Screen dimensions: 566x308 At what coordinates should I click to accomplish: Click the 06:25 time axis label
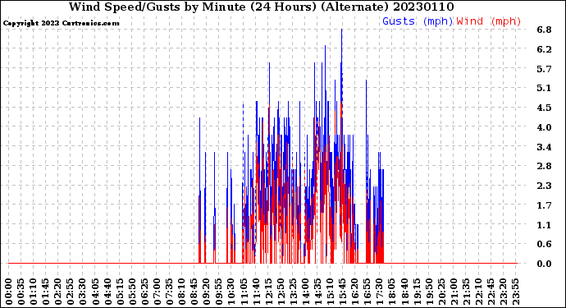144,292
